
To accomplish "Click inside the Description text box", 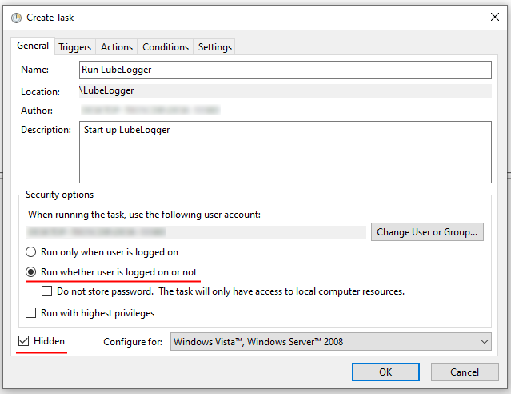I will click(x=285, y=152).
